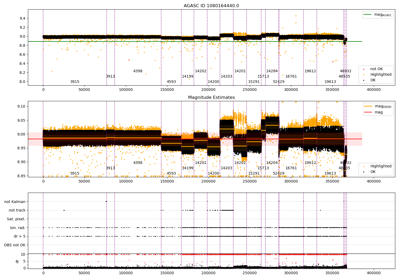Click the 9.10 y-axis tick label
Image resolution: width=399 pixels, height=279 pixels.
[21, 107]
